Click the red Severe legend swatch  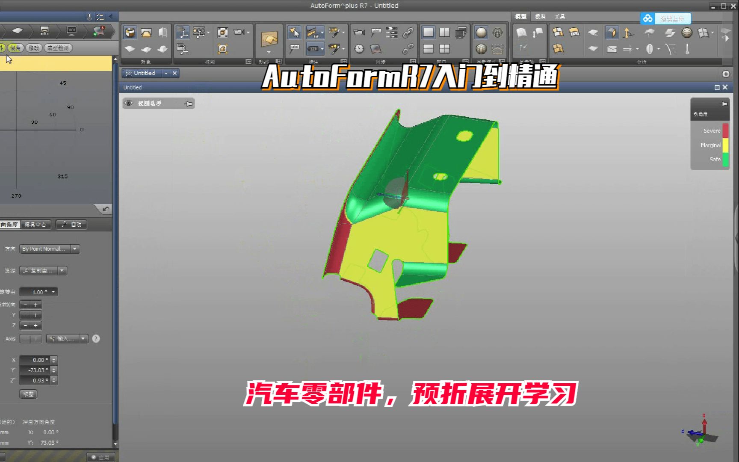point(725,130)
